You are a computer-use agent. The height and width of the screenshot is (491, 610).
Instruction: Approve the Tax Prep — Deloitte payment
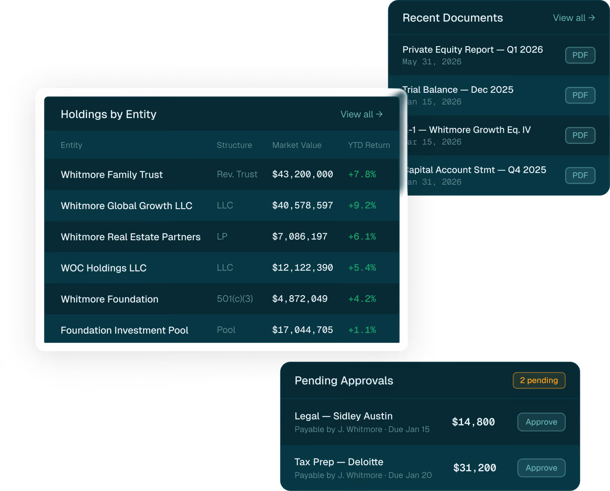541,468
